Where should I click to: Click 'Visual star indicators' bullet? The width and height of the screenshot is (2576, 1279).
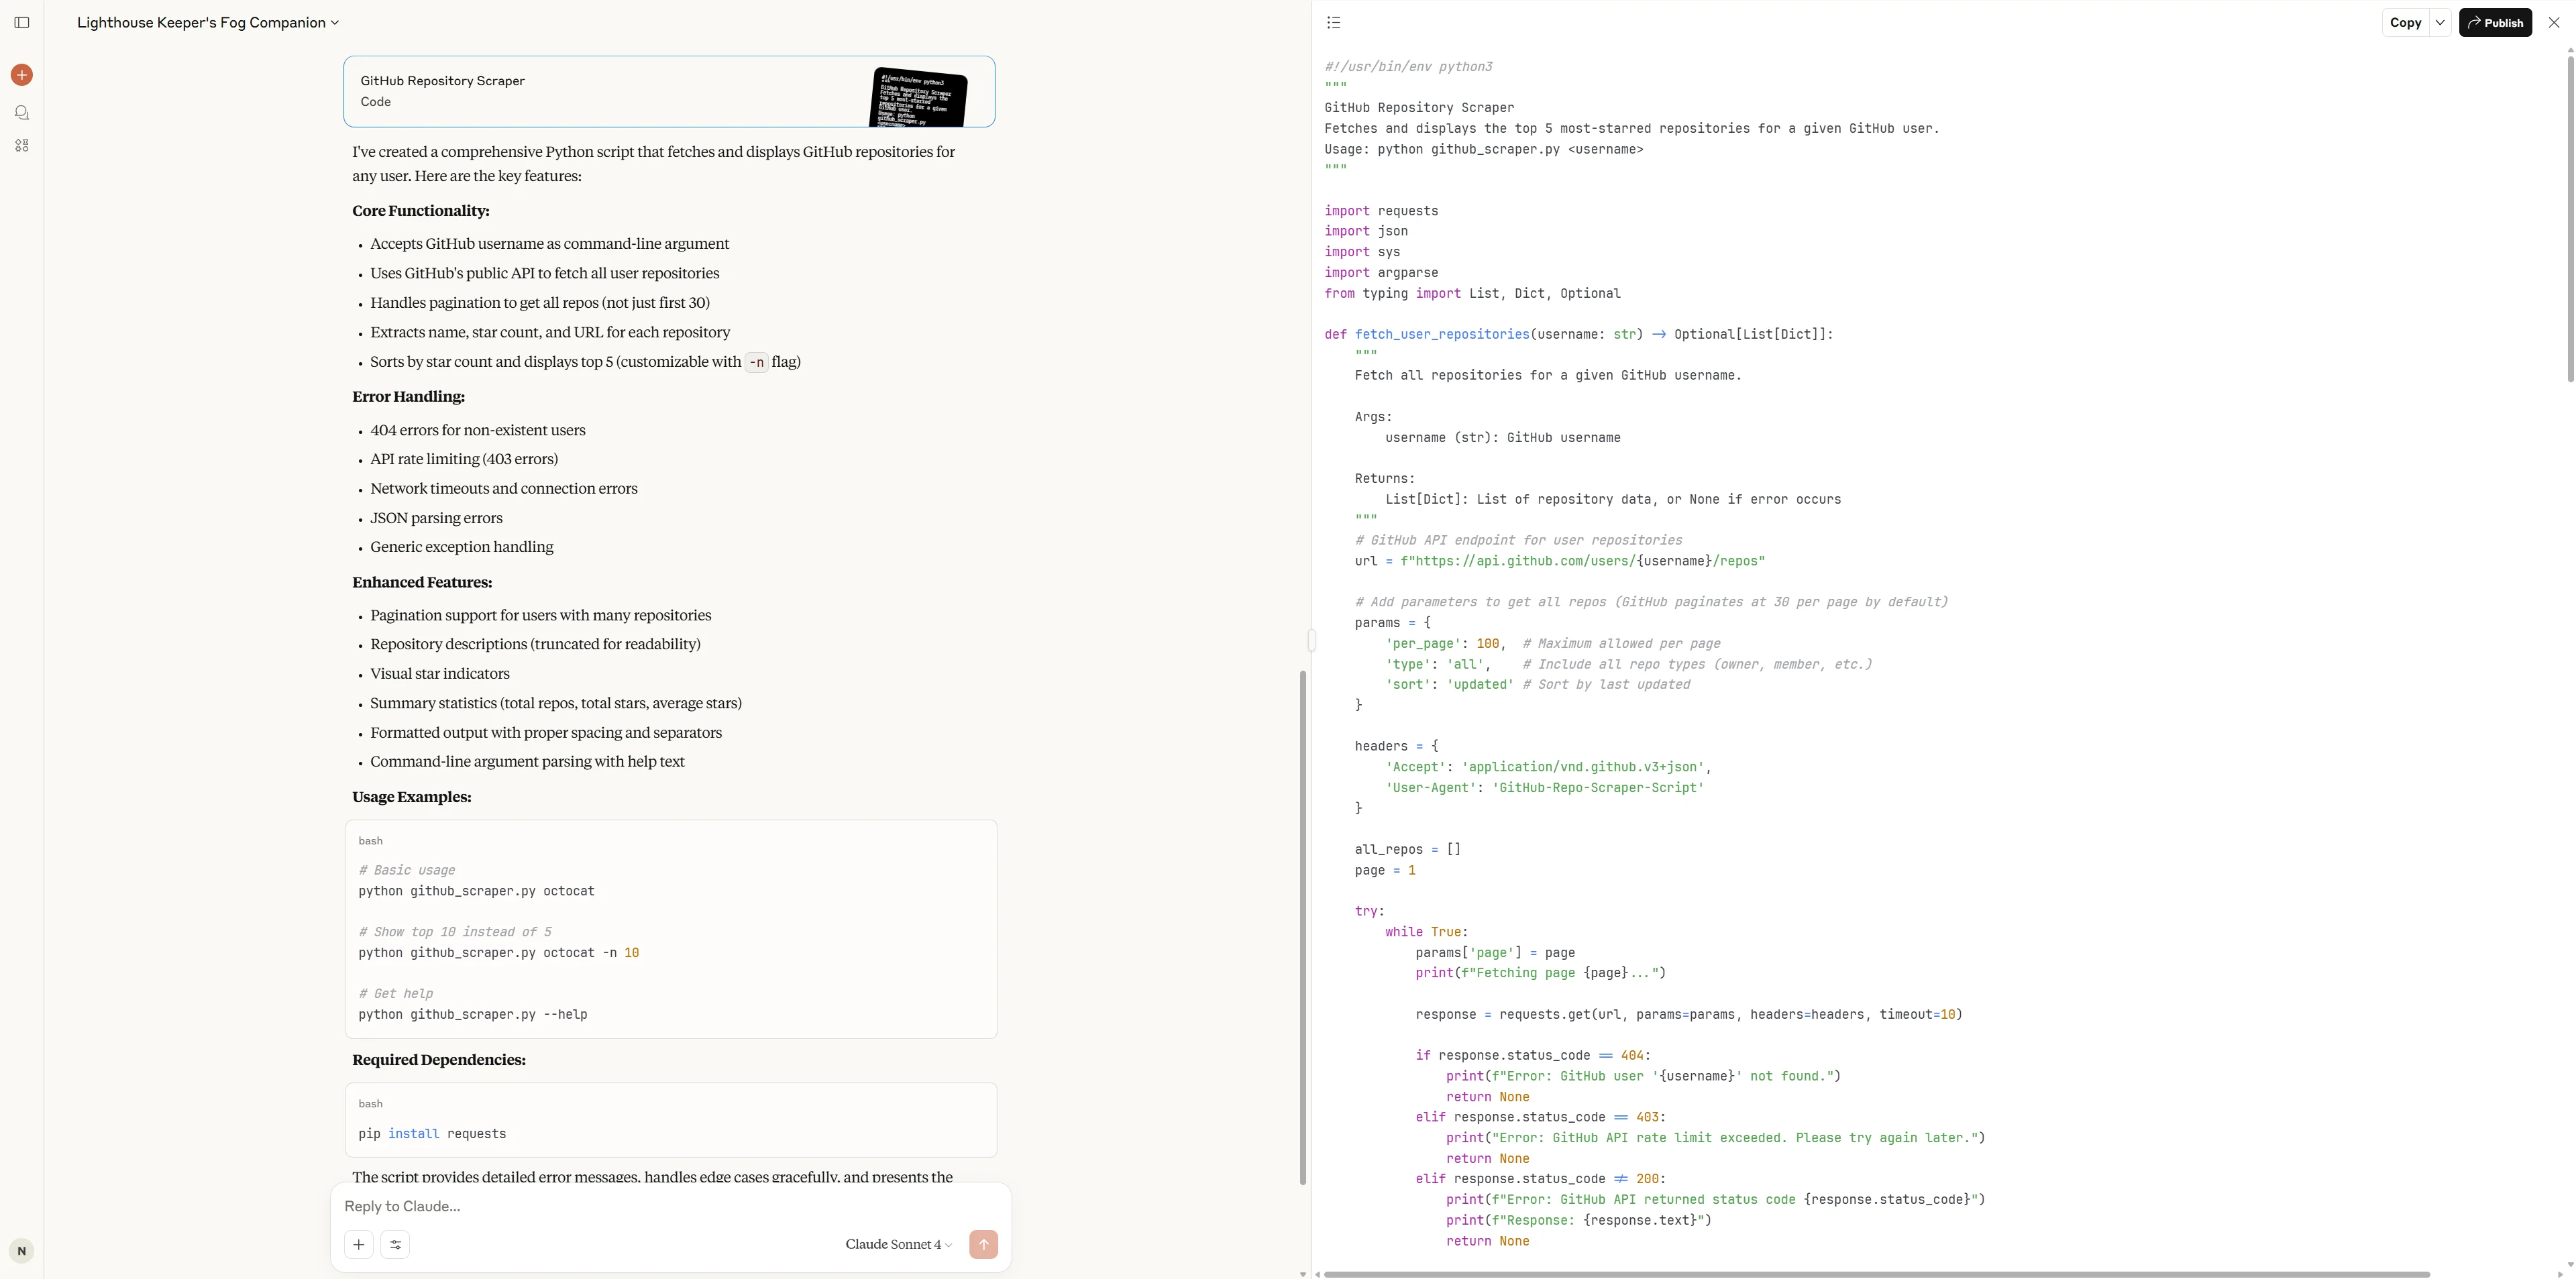[440, 674]
